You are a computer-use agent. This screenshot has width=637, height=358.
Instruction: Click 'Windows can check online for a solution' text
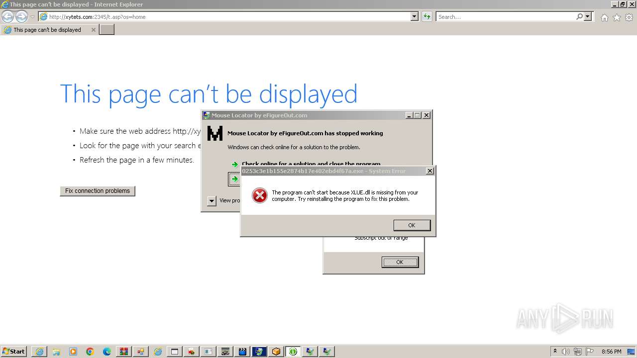tap(294, 147)
